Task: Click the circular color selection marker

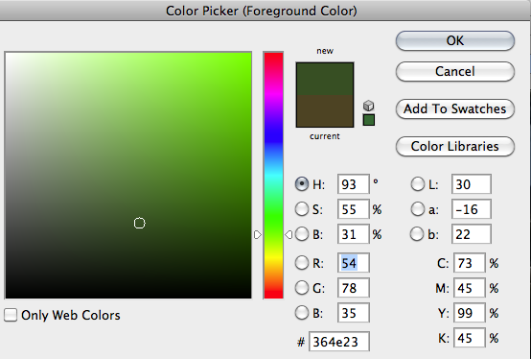Action: point(140,223)
